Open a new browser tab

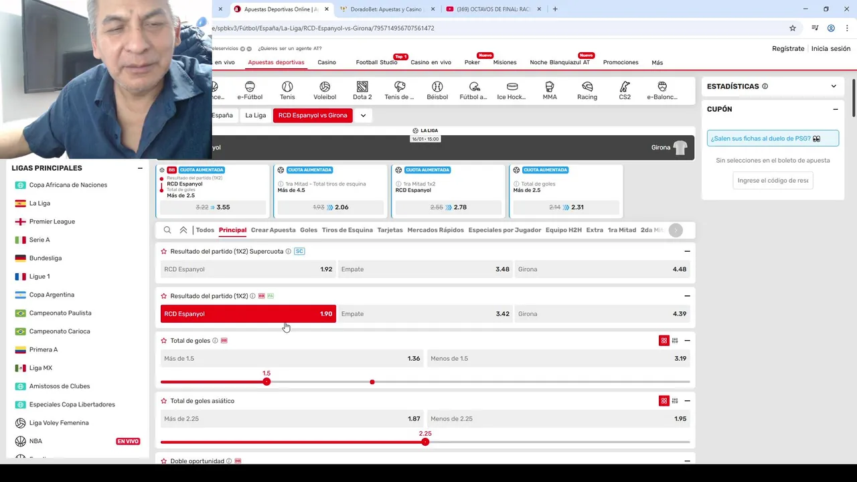pos(555,9)
